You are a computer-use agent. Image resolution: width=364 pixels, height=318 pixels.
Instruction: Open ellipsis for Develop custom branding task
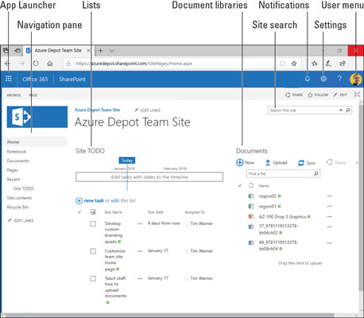140,223
